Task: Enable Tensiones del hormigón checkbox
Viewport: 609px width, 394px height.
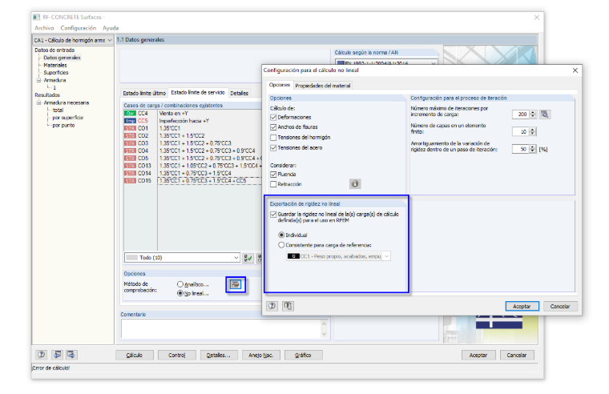Action: click(x=273, y=138)
